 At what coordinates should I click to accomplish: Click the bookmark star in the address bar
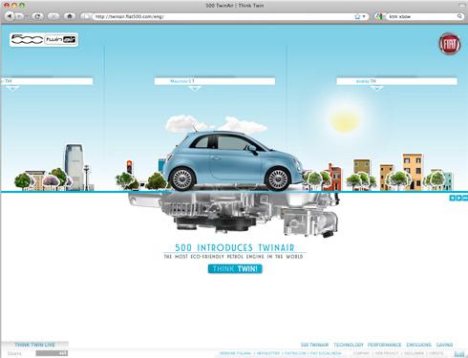pyautogui.click(x=357, y=16)
